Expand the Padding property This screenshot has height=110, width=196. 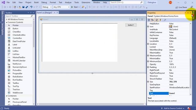148,67
